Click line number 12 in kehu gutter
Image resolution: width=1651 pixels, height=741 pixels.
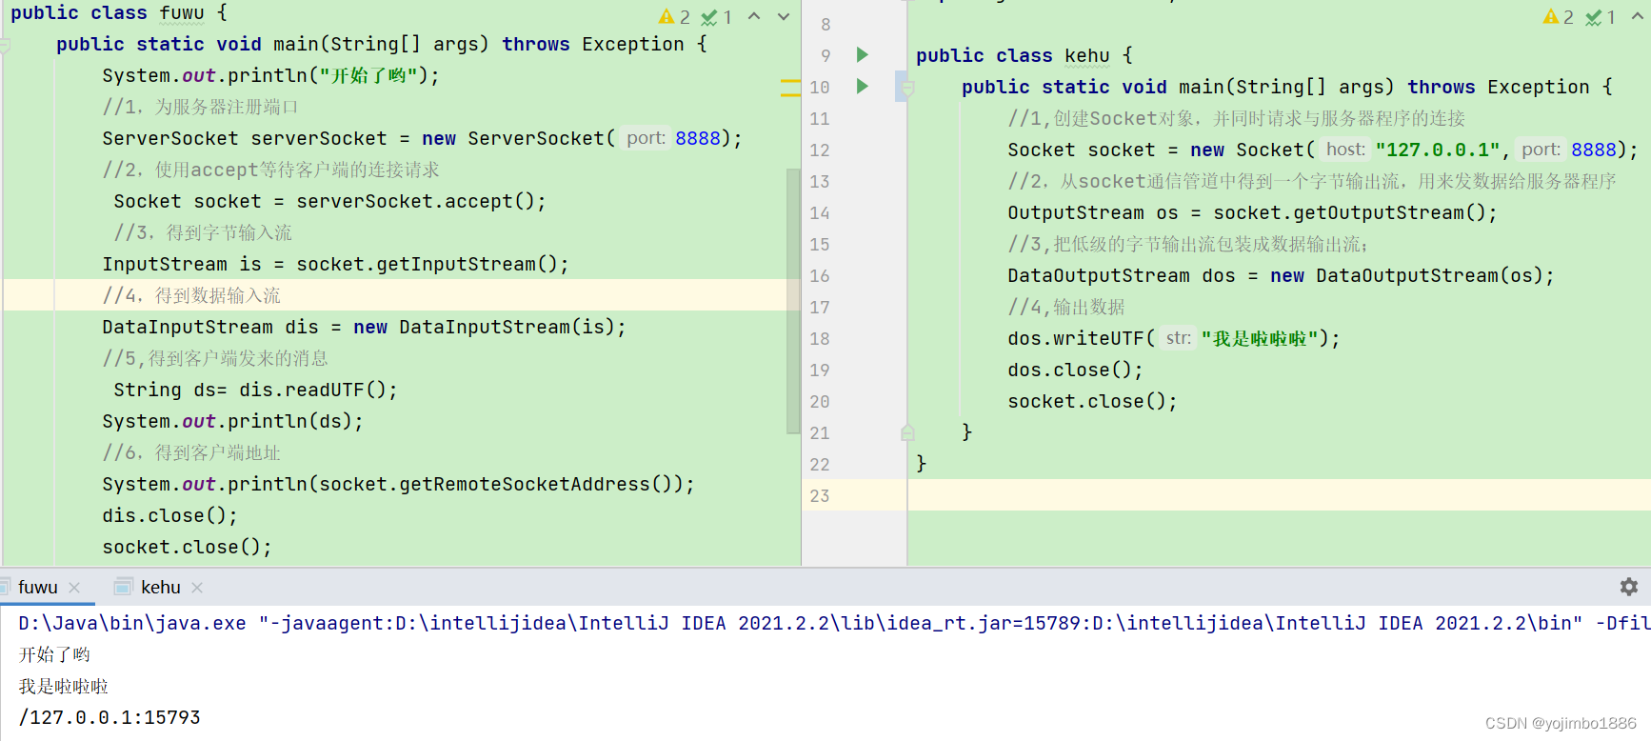tap(820, 150)
